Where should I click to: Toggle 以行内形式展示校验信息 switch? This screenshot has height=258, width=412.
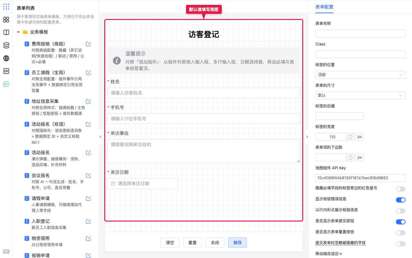pos(400,211)
